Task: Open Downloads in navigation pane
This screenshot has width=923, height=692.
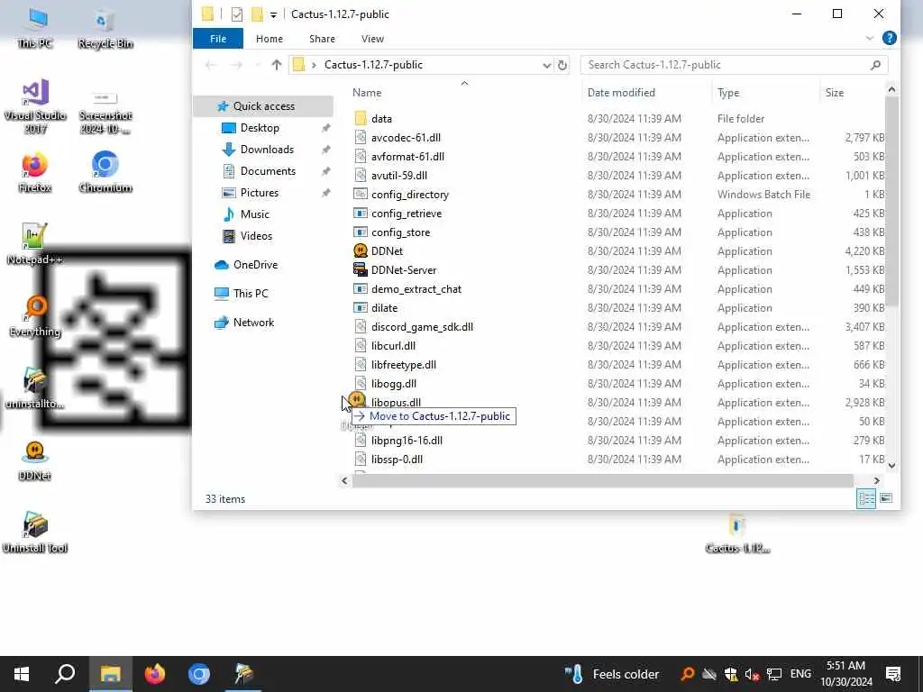Action: 267,150
